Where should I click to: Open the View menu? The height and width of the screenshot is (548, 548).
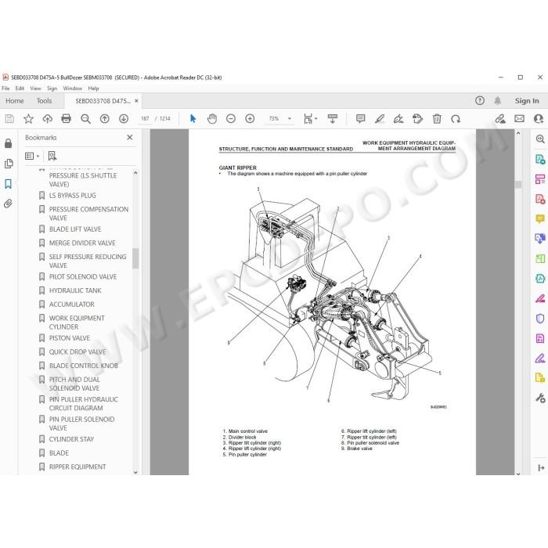pos(35,88)
